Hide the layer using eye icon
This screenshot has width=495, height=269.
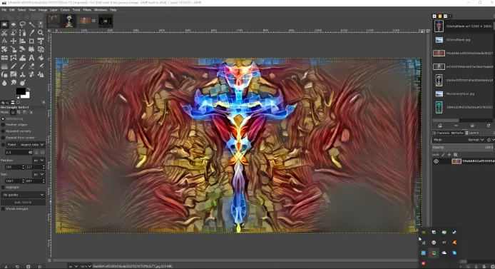coord(436,161)
